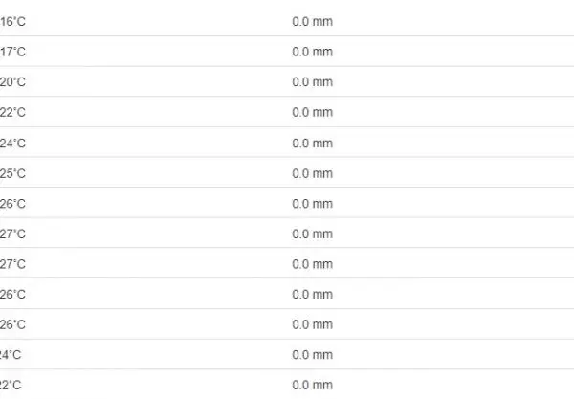Select the 25°C temperature cell
The image size is (574, 399).
pos(12,173)
